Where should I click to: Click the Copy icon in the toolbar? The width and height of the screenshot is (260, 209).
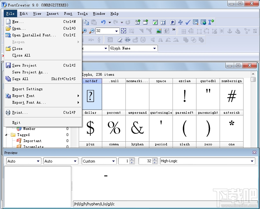pos(86,22)
